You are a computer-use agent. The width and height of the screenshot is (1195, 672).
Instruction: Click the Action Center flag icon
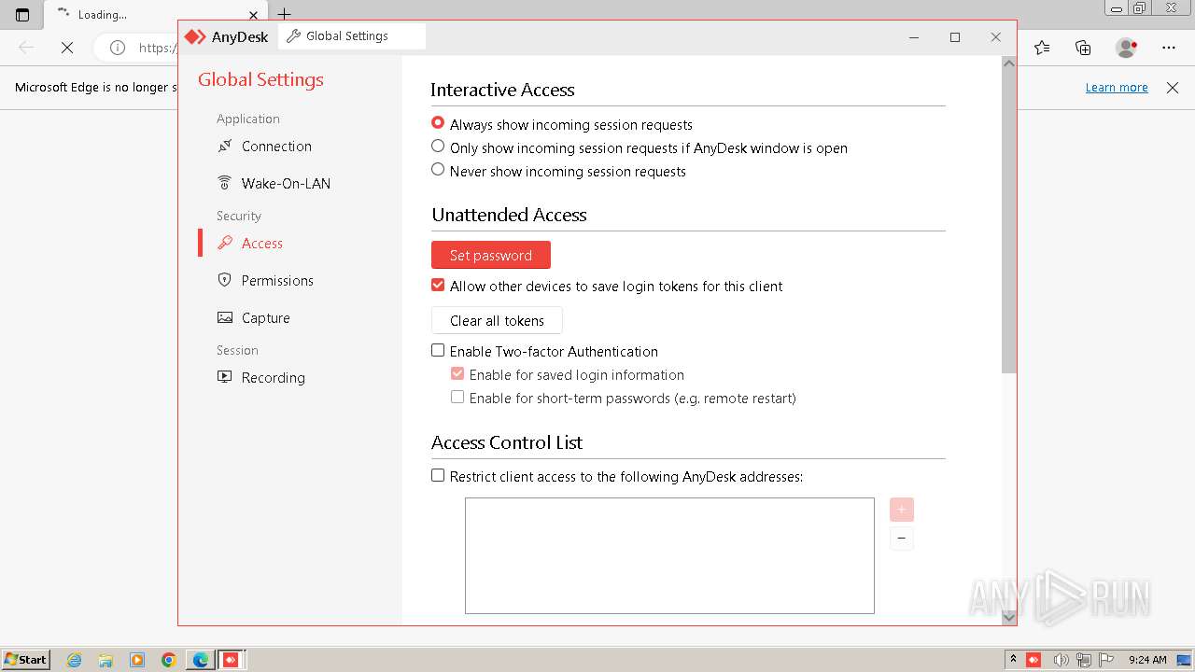(x=1106, y=660)
